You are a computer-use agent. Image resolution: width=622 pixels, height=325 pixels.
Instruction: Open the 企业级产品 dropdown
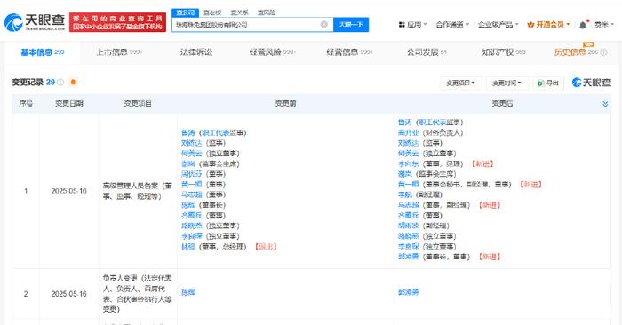coord(498,25)
